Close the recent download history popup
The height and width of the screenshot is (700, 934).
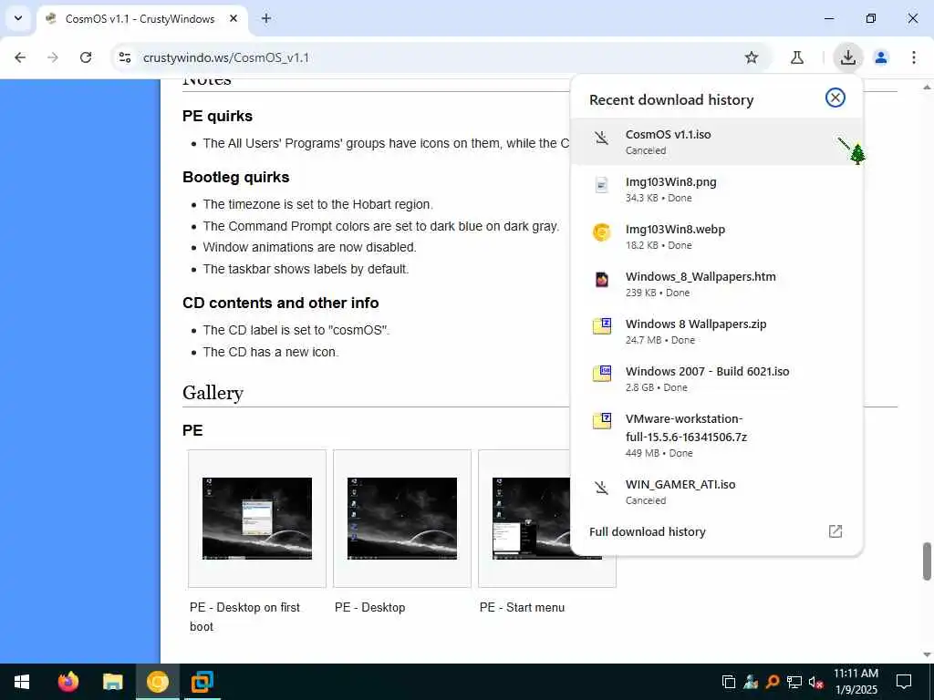pos(835,98)
